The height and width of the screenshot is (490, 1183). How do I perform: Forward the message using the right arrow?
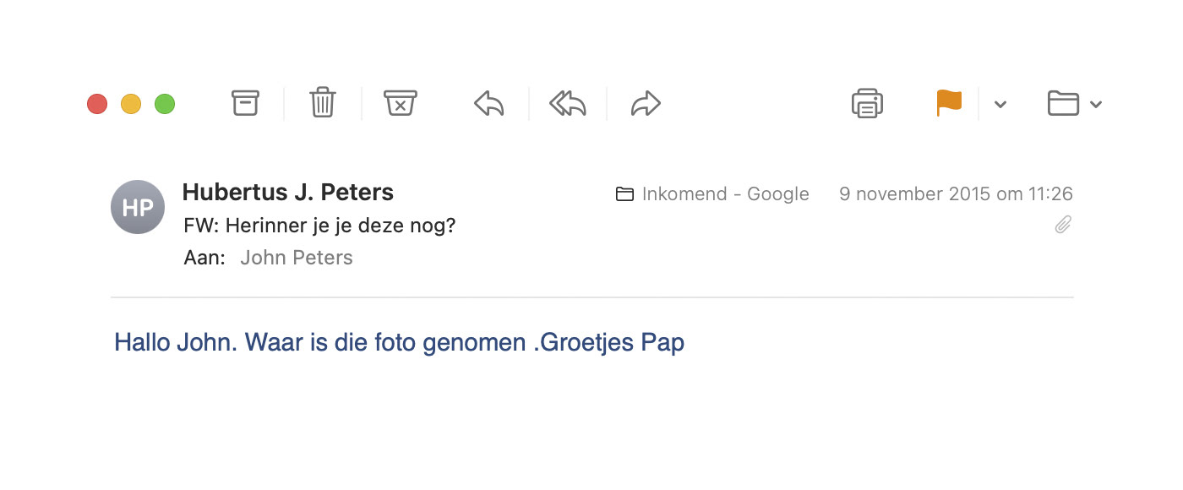[646, 104]
